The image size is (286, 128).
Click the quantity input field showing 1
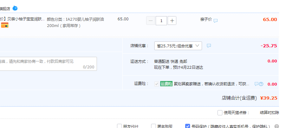pyautogui.click(x=161, y=21)
